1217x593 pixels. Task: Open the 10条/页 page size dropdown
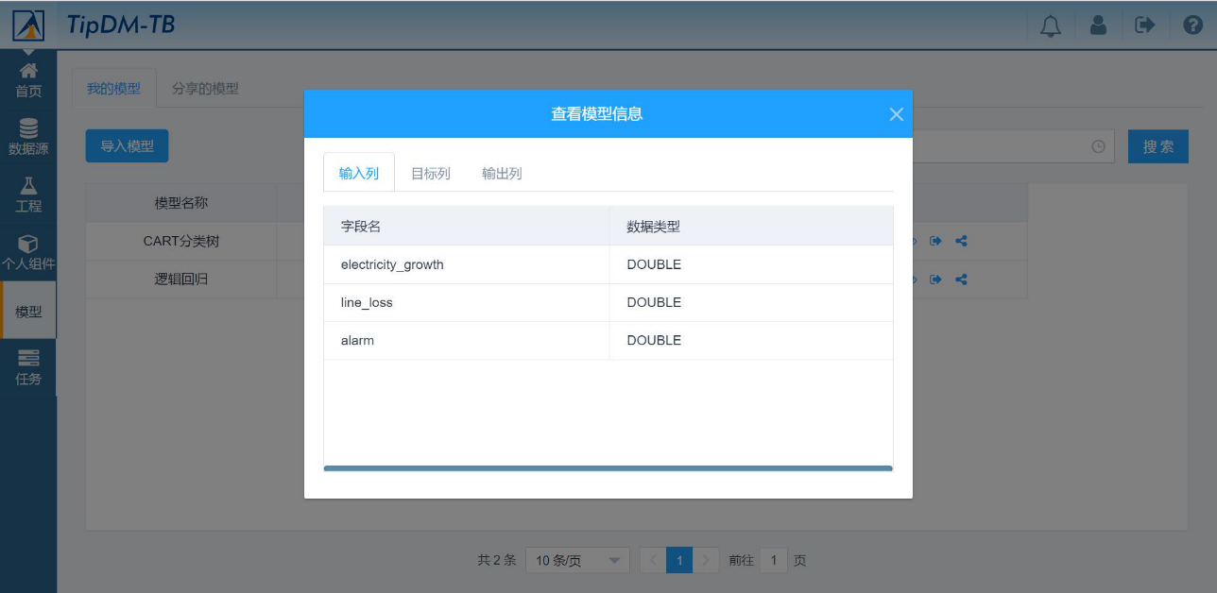(577, 560)
